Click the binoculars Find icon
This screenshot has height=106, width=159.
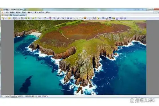(x=103, y=18)
